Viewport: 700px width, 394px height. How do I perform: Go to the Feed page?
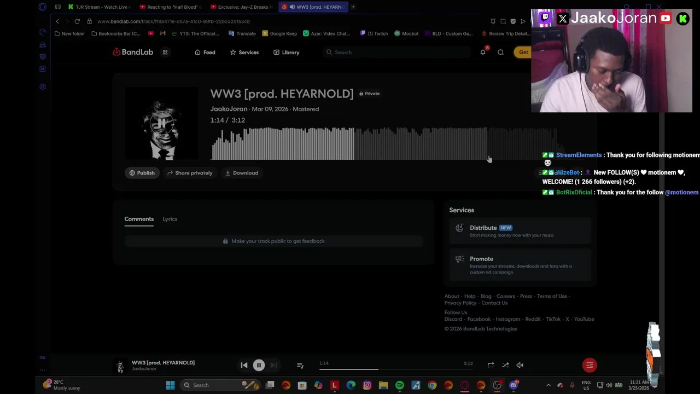click(205, 52)
